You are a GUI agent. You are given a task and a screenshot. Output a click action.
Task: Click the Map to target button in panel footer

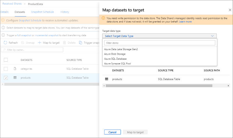(135, 132)
